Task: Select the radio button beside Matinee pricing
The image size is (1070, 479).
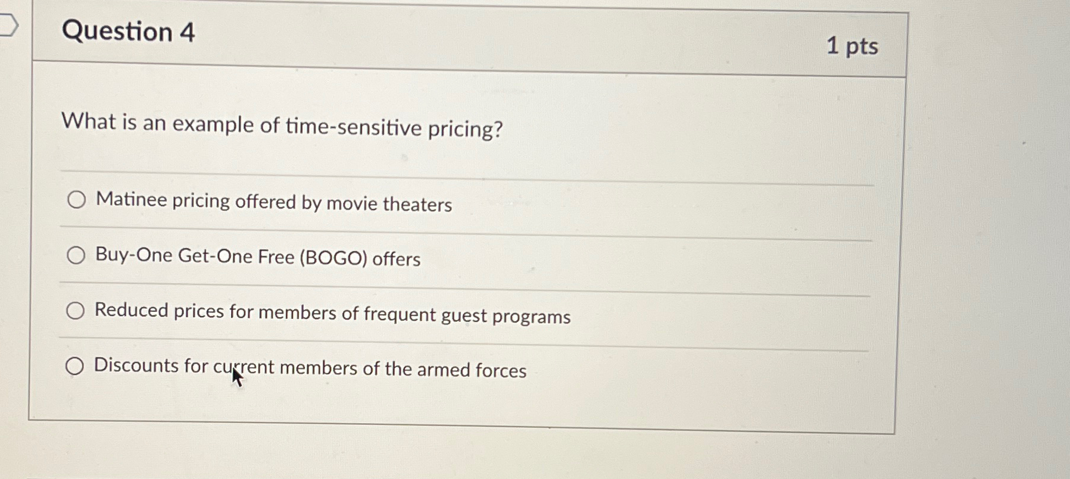Action: [x=76, y=201]
